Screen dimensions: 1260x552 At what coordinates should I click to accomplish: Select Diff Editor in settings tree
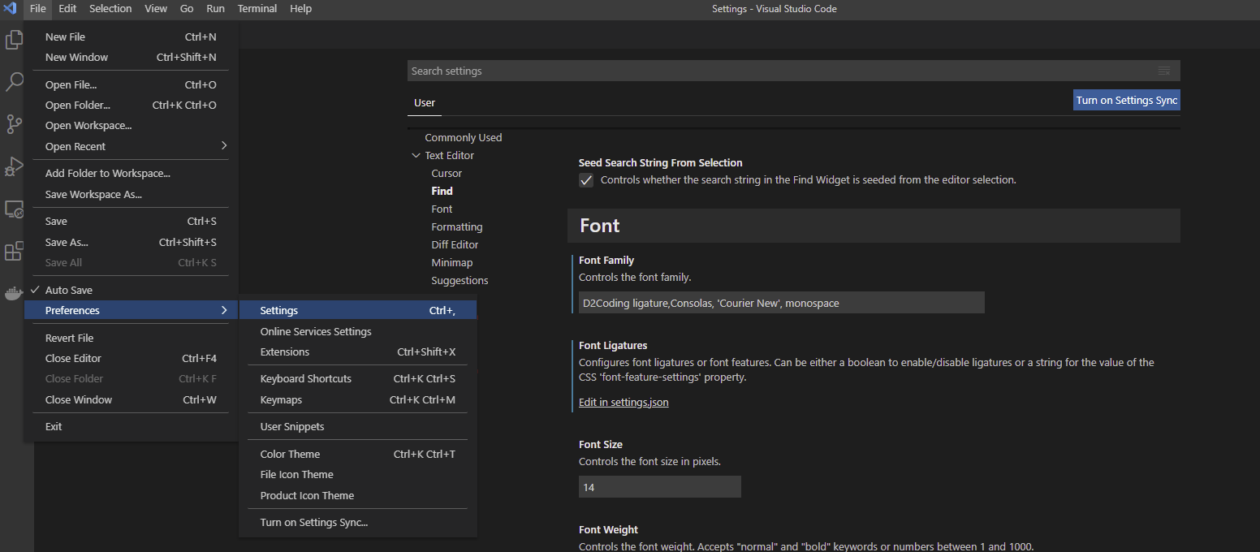coord(455,244)
